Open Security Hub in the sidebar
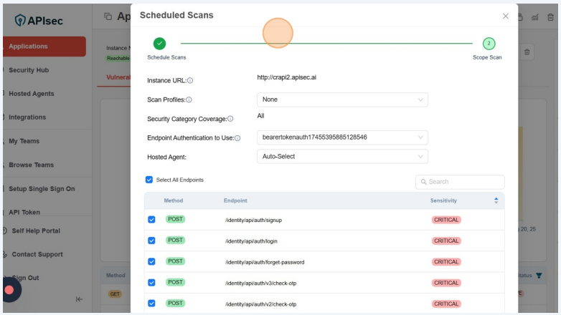The height and width of the screenshot is (315, 561). 29,70
